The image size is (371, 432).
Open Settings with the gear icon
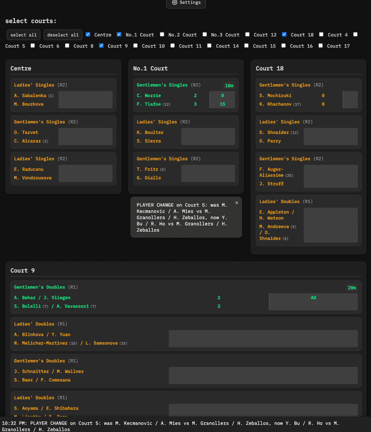186,3
